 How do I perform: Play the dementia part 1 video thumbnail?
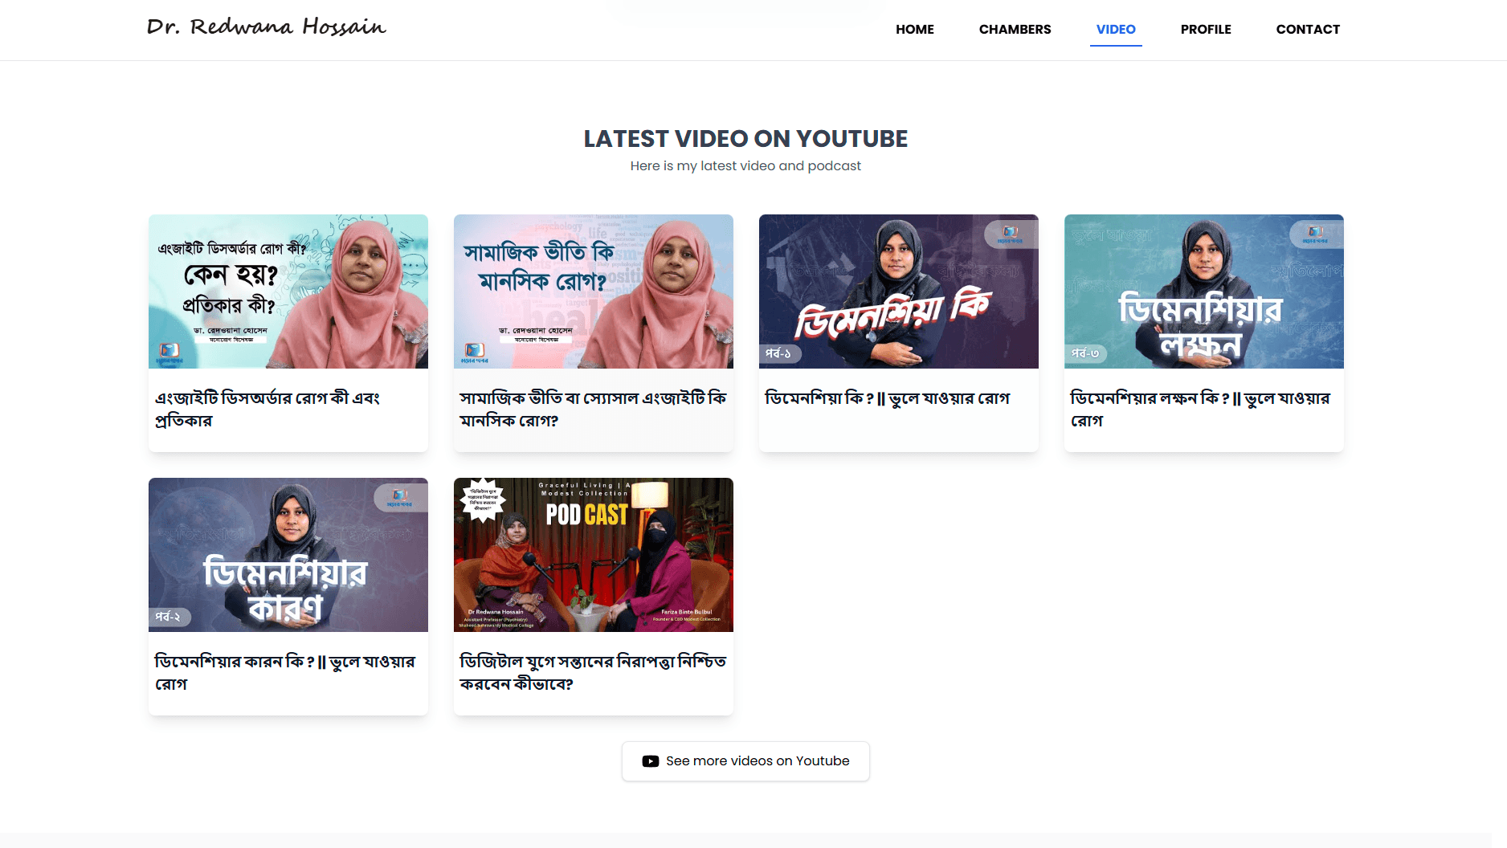[x=898, y=291]
